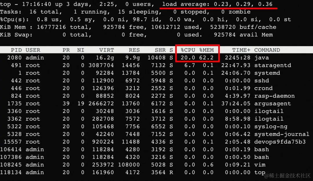This screenshot has width=313, height=181.
Task: Click the nice value 19
Action: [x=81, y=103]
